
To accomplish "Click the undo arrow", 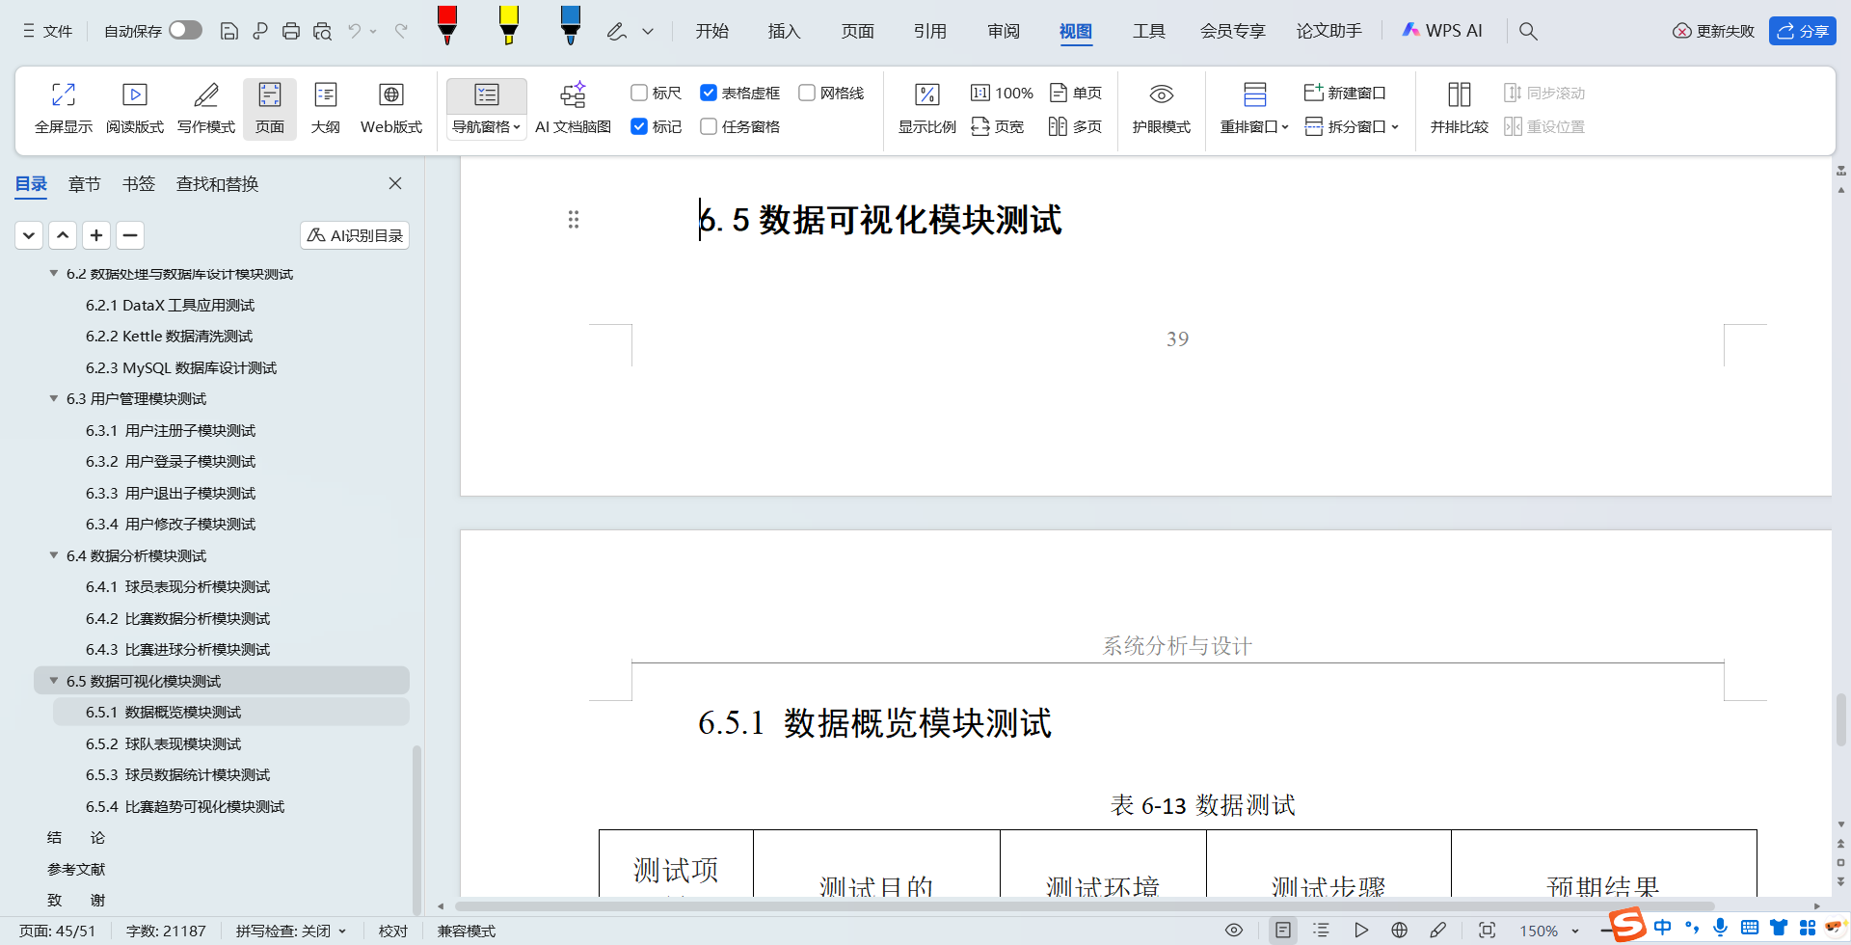I will tap(355, 31).
